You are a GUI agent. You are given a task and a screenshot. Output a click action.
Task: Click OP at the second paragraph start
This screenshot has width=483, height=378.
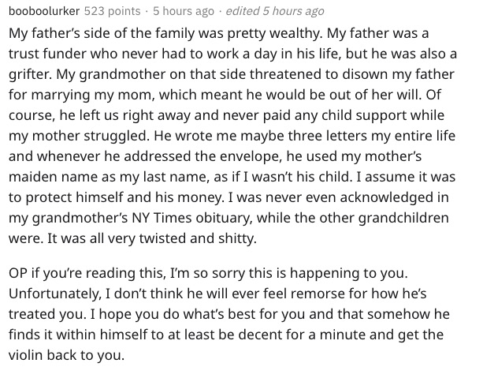pyautogui.click(x=18, y=273)
